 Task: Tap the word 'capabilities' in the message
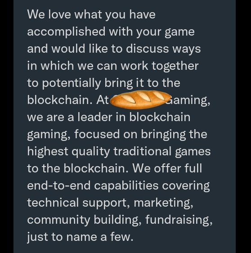point(126,186)
